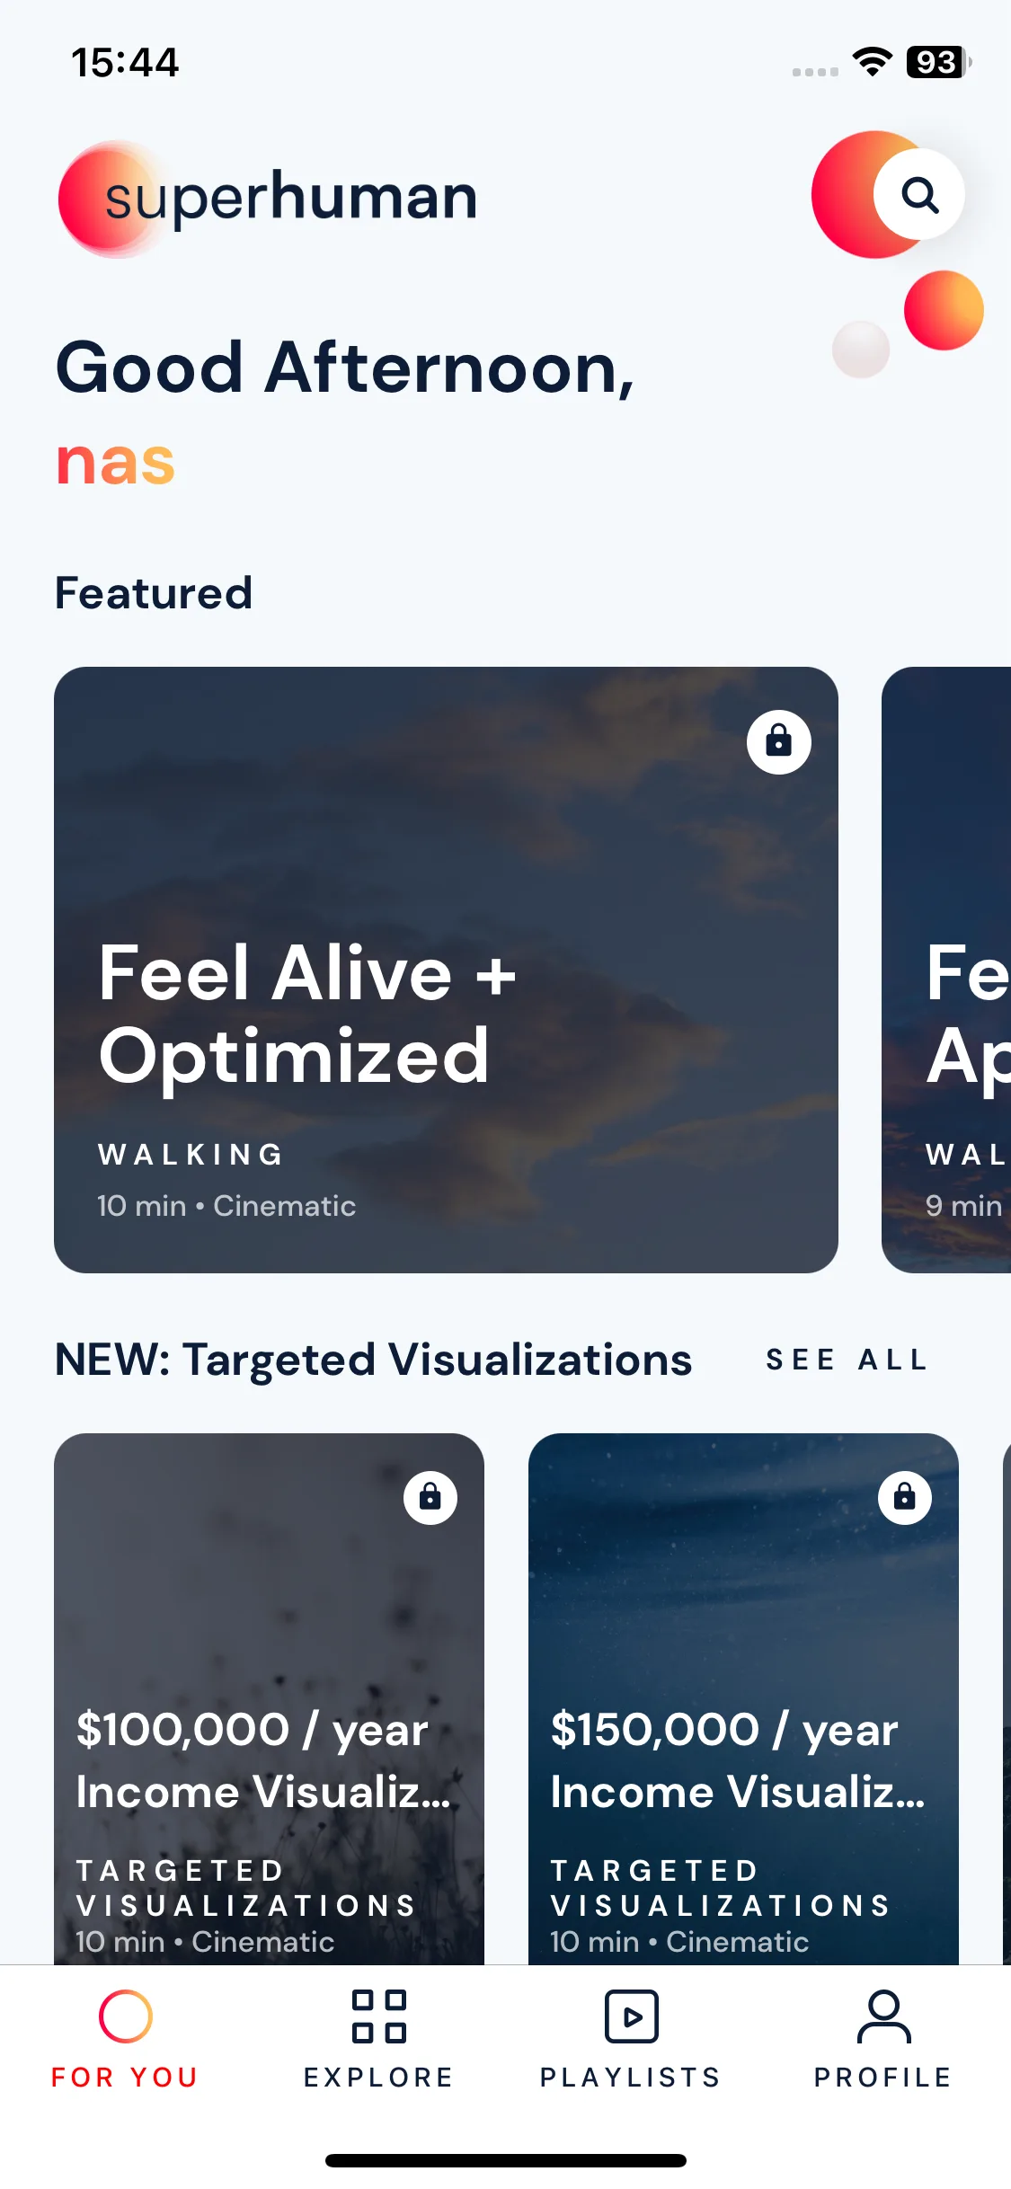Switch to the EXPLORE tab label
Viewport: 1011px width, 2189px height.
(x=378, y=2078)
